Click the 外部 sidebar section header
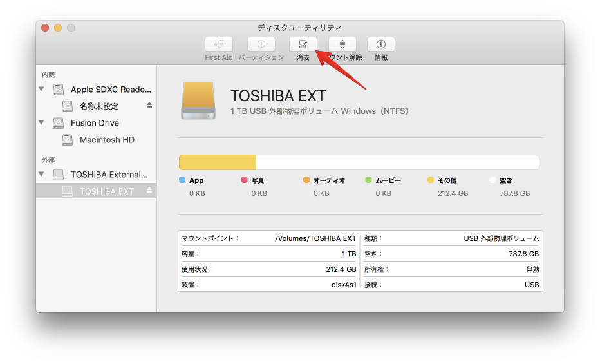This screenshot has width=600, height=364. tap(48, 160)
